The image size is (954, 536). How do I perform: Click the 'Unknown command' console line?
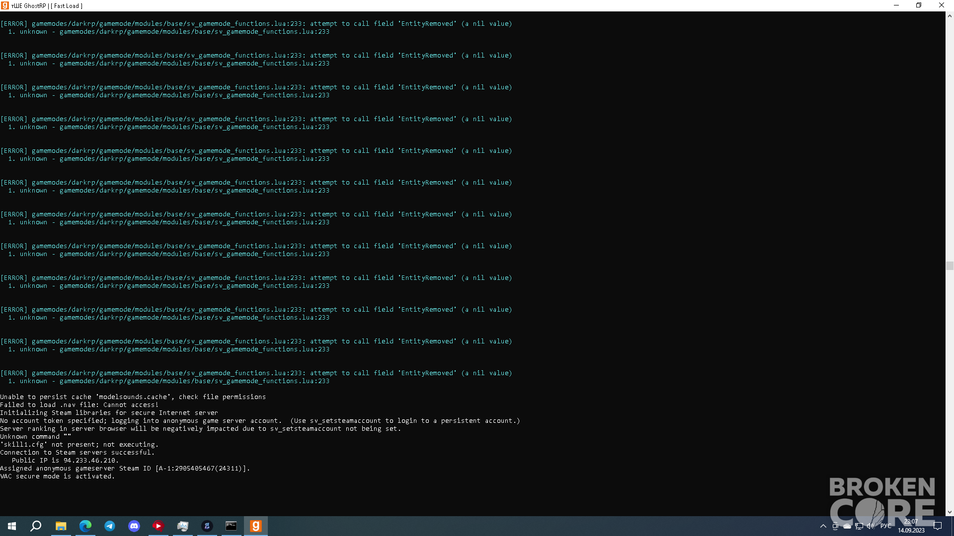[x=36, y=437]
